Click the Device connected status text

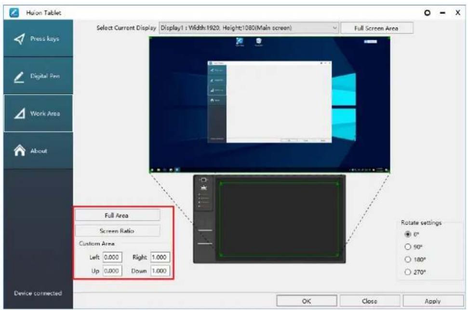(x=38, y=293)
